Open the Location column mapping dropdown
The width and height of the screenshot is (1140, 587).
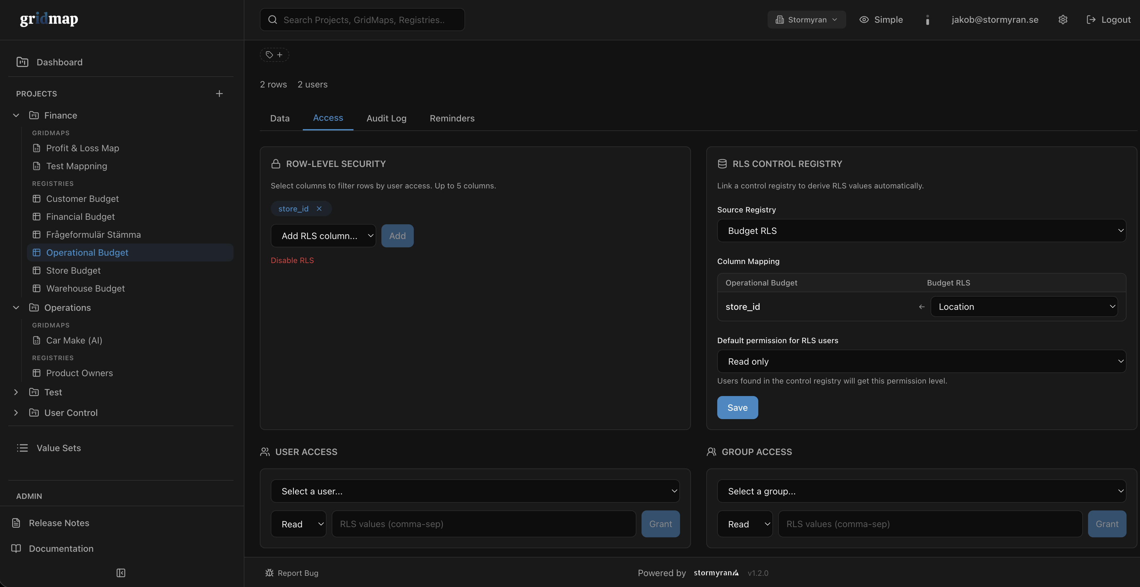(1024, 307)
